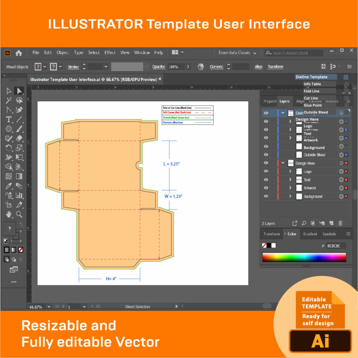The width and height of the screenshot is (358, 358).
Task: Click the Create New Layer button
Action: pyautogui.click(x=332, y=223)
